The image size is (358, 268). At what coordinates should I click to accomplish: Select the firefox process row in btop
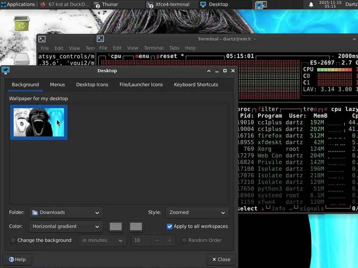point(298,136)
